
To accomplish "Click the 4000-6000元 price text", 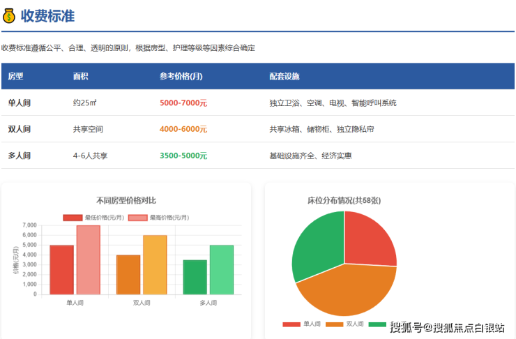I will (183, 129).
